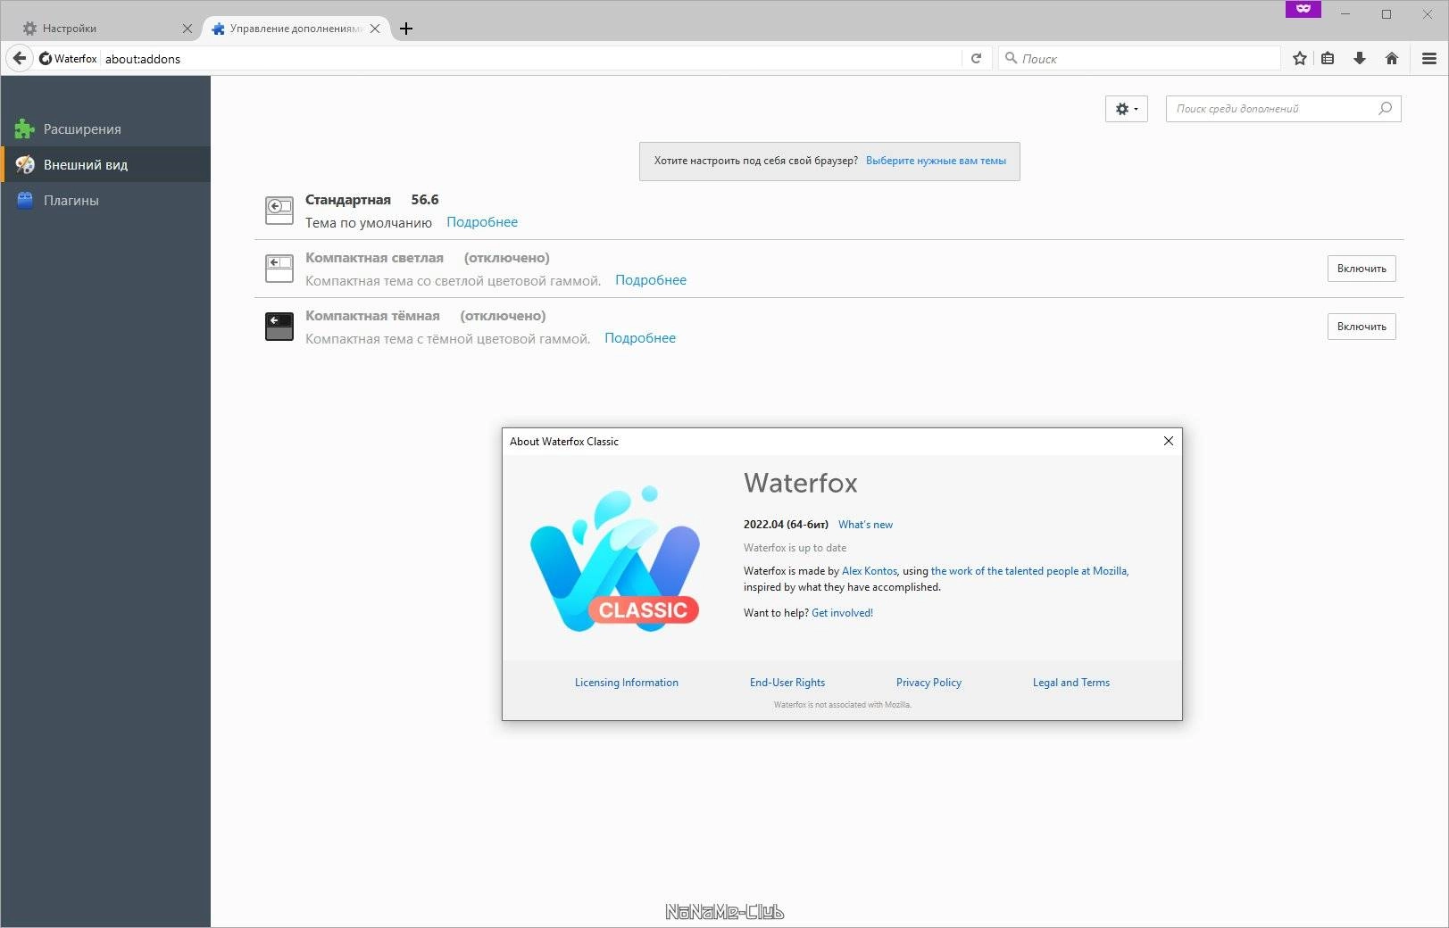Focus the about:addons address bar
The height and width of the screenshot is (928, 1449).
(x=531, y=59)
